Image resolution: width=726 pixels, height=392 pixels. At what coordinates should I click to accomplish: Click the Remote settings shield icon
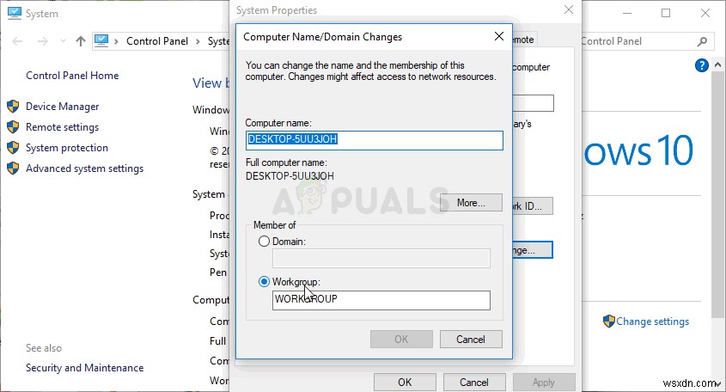(13, 126)
